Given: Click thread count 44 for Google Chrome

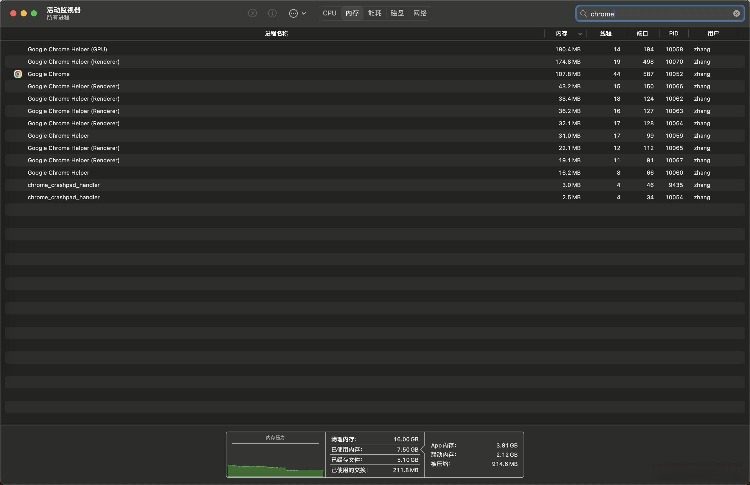Looking at the screenshot, I should click(x=616, y=74).
